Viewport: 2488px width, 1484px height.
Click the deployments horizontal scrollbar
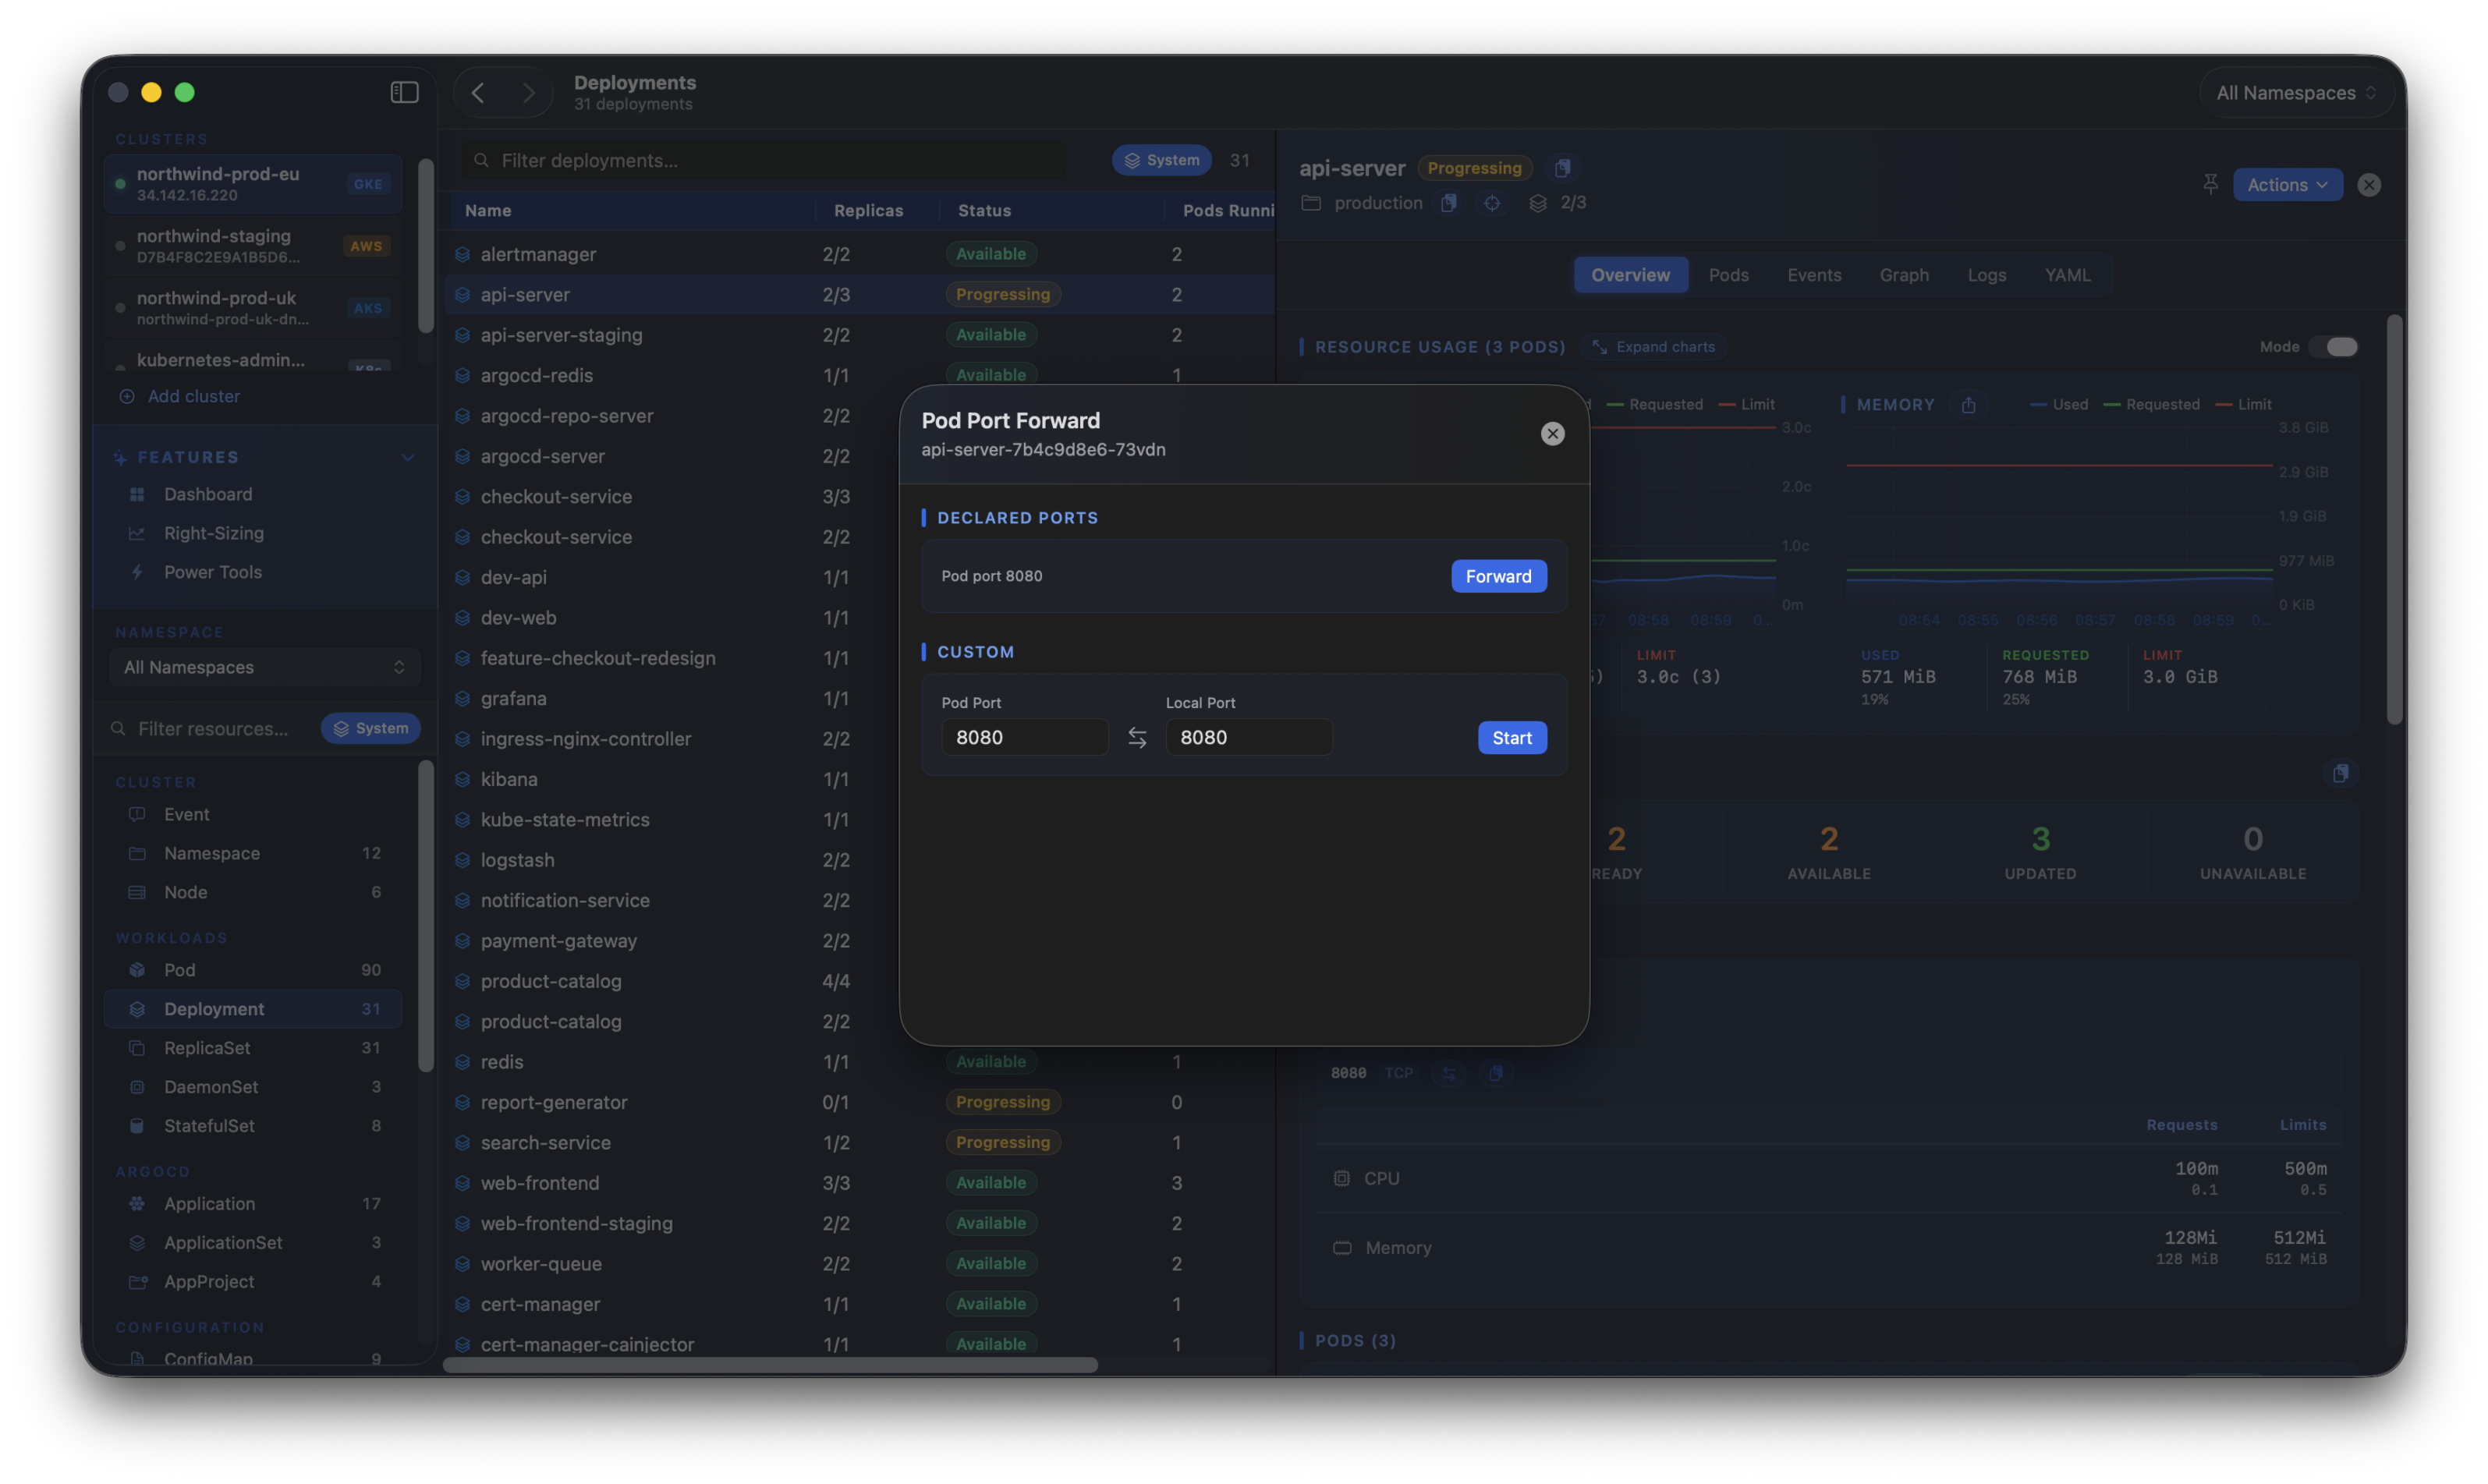(770, 1365)
